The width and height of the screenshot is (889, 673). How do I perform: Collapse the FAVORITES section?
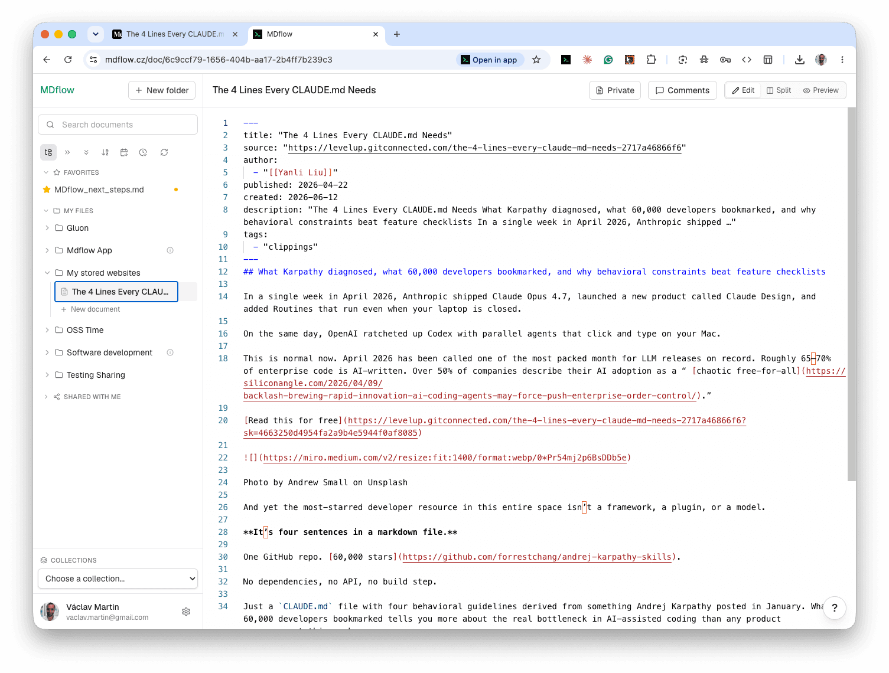pos(46,172)
